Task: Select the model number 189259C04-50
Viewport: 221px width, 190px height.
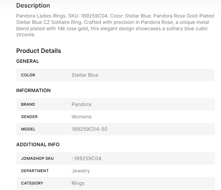Action: 89,129
